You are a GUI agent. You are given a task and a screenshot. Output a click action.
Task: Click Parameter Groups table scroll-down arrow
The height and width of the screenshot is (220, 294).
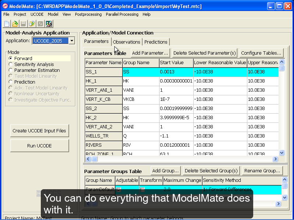click(284, 197)
